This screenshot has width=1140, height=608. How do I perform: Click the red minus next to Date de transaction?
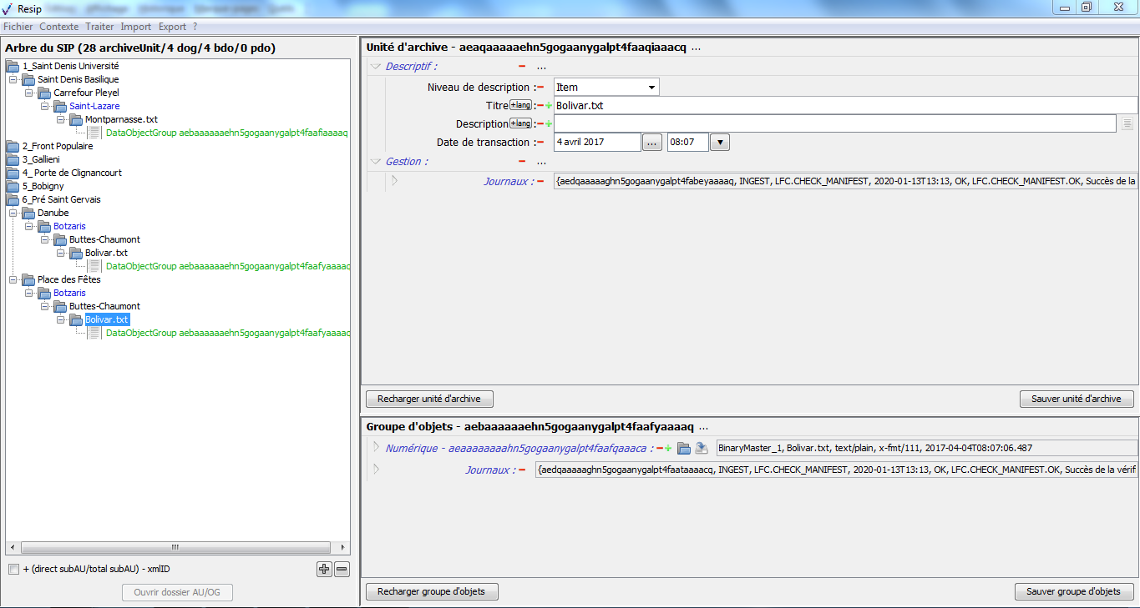coord(540,142)
